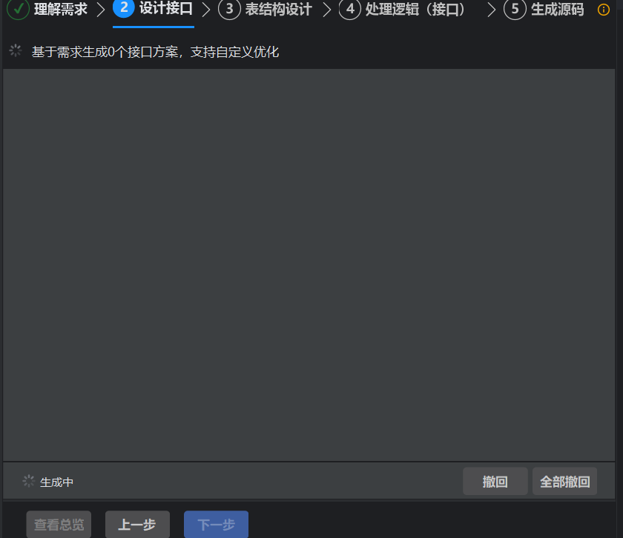The width and height of the screenshot is (623, 538).
Task: Go back using 上一步
Action: [137, 525]
